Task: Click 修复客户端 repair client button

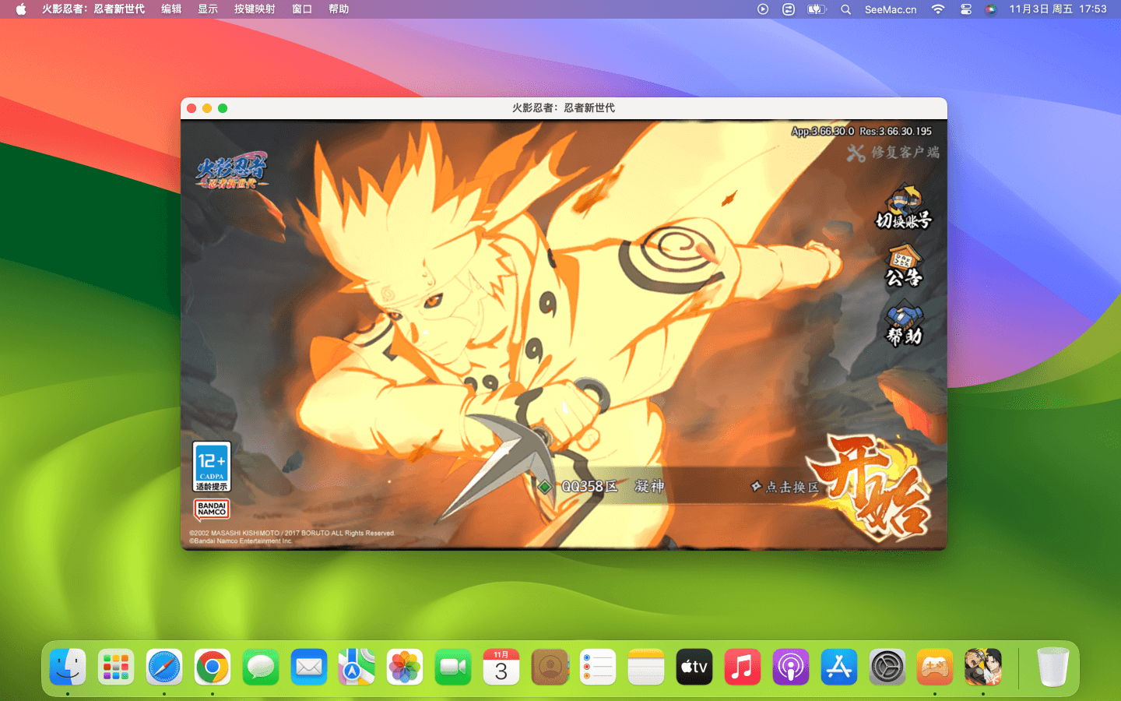Action: pos(894,153)
